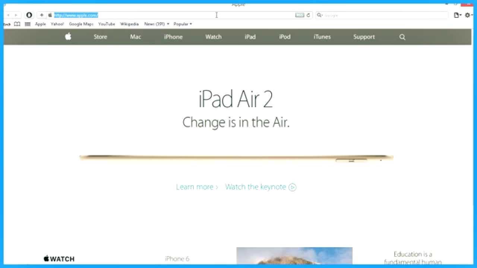
Task: Click the Apple logo in site navigation
Action: click(x=68, y=36)
